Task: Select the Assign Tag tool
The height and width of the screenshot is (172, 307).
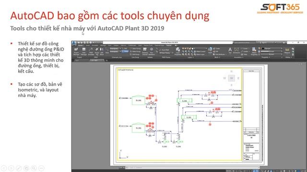Action: (97, 51)
